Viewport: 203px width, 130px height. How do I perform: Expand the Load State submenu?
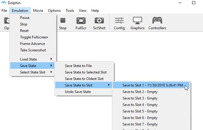(33, 59)
